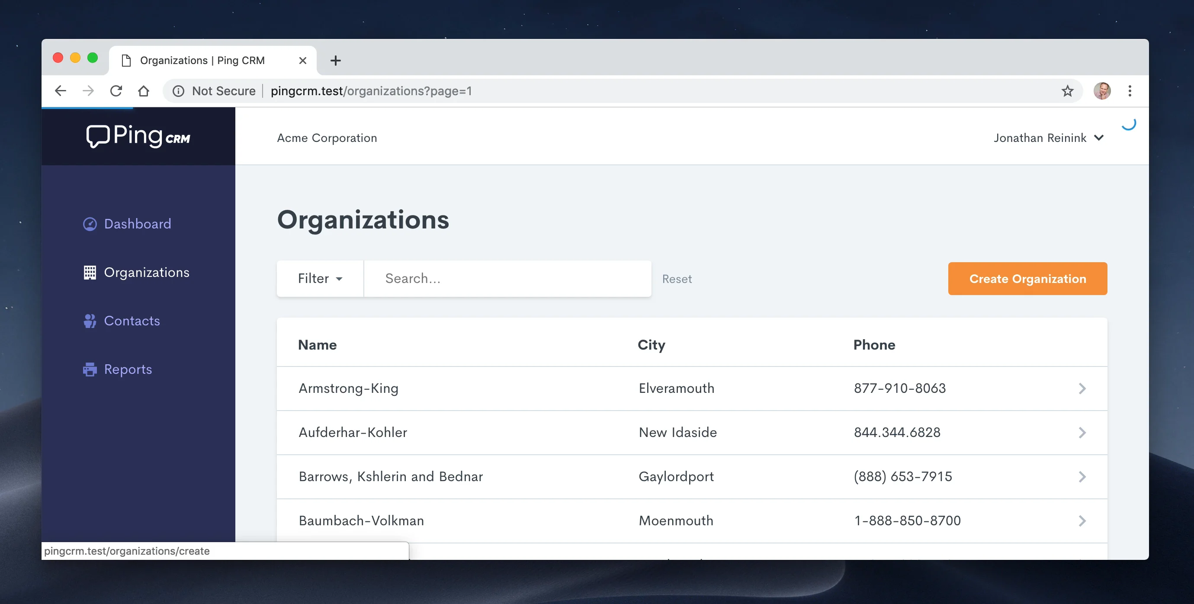Open Armstrong-King row chevron
Viewport: 1194px width, 604px height.
(1082, 389)
